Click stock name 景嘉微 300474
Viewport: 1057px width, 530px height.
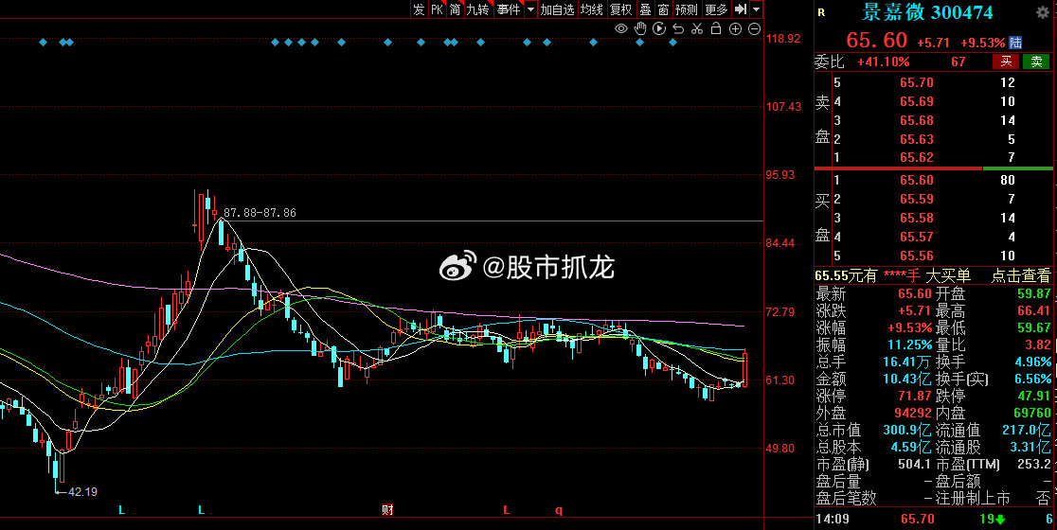click(x=928, y=12)
